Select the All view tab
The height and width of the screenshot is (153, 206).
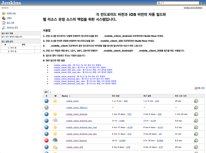(46, 92)
